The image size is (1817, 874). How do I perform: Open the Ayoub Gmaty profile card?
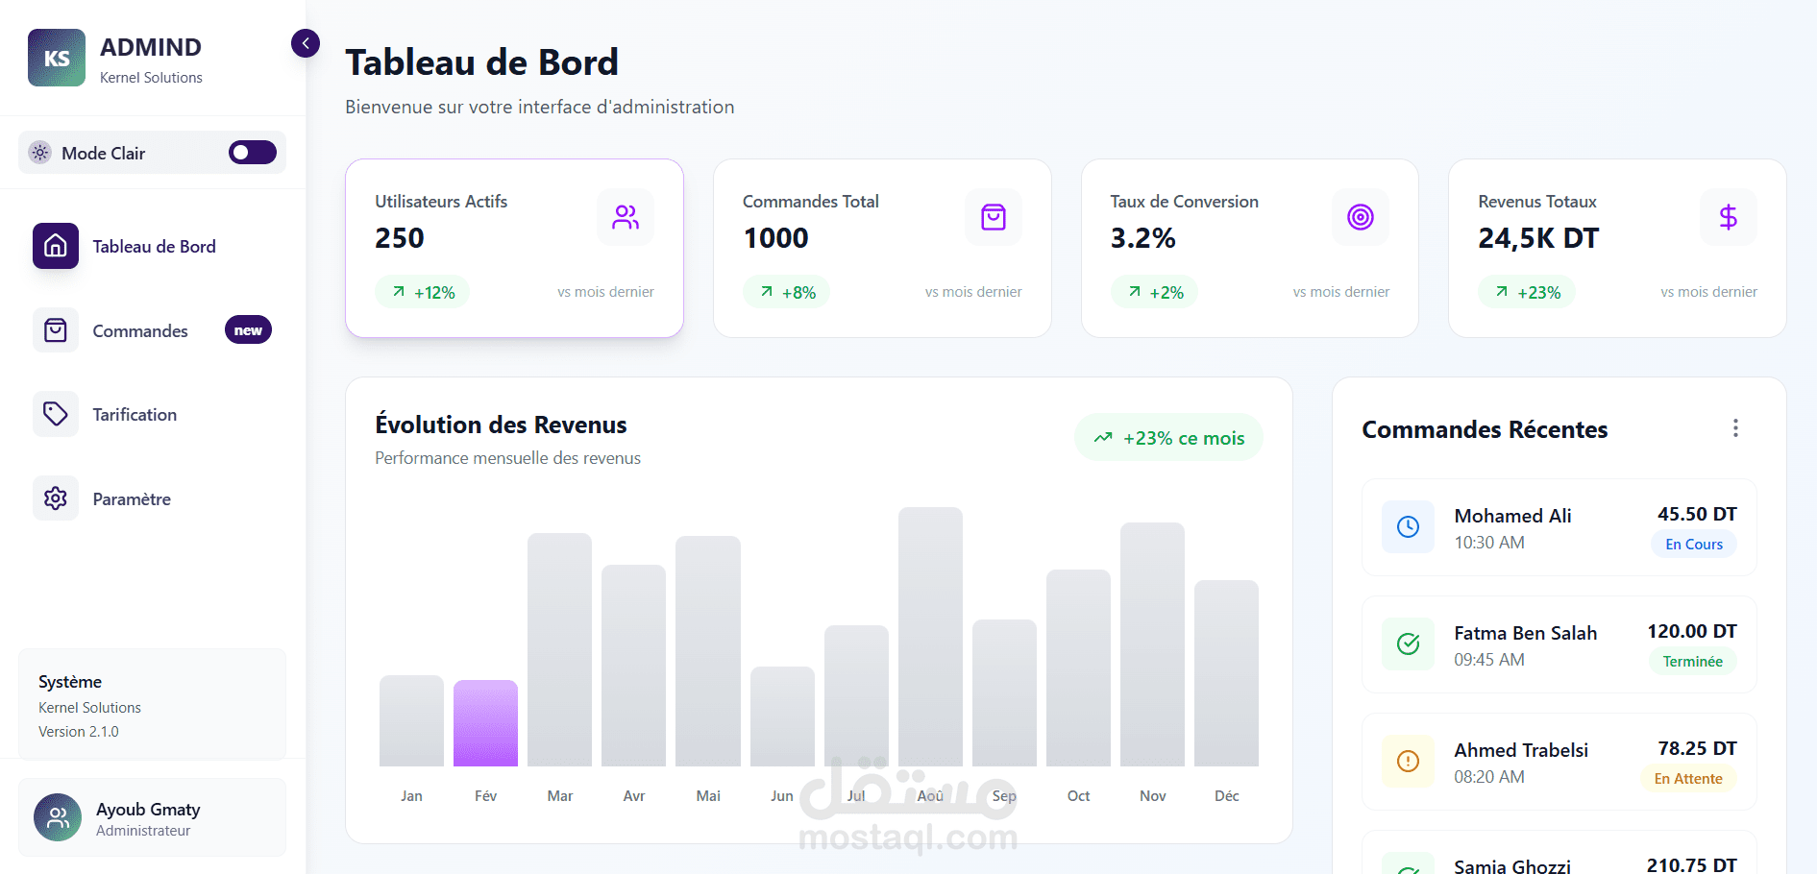[x=152, y=817]
